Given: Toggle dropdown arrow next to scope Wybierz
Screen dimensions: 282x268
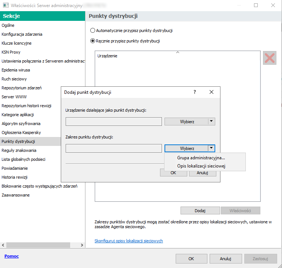Looking at the screenshot, I should pyautogui.click(x=211, y=148).
